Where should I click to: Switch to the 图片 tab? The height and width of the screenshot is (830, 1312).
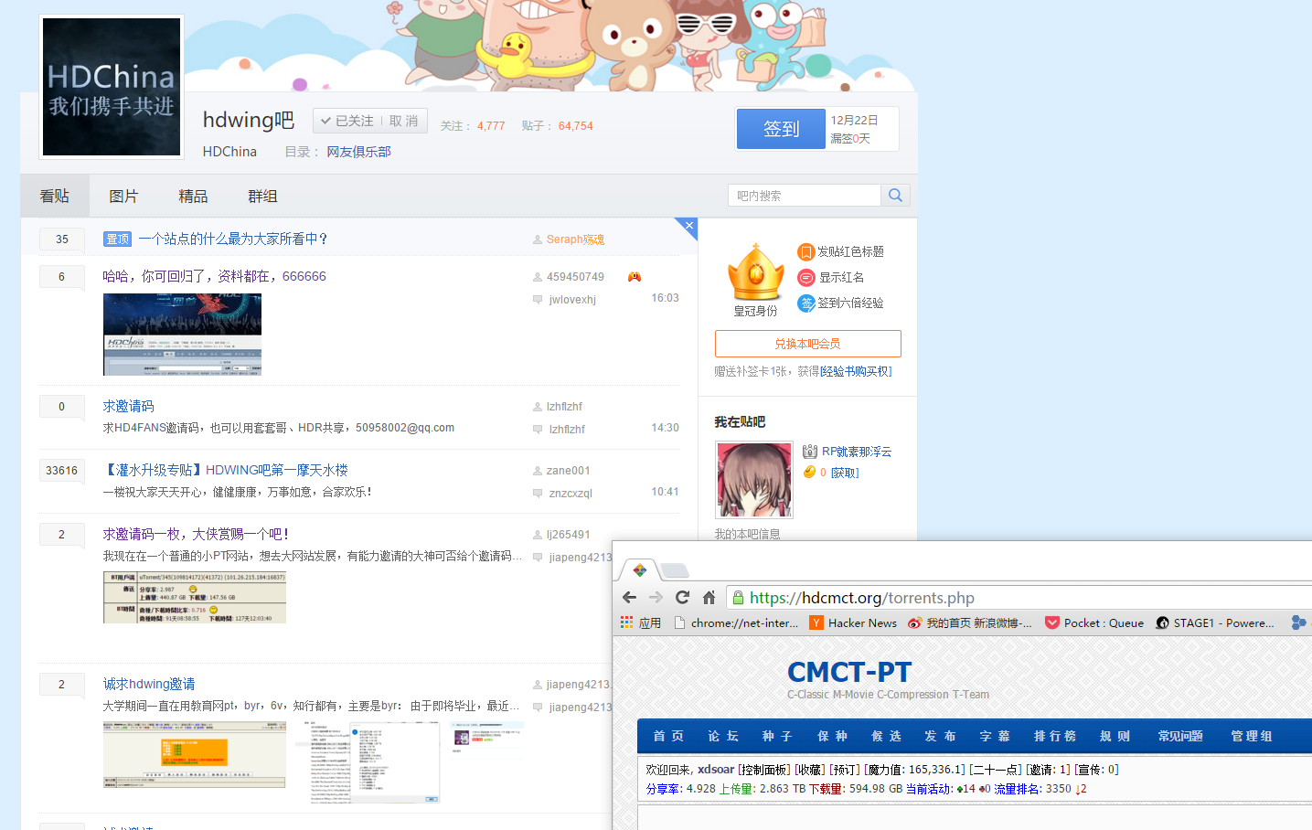point(123,196)
